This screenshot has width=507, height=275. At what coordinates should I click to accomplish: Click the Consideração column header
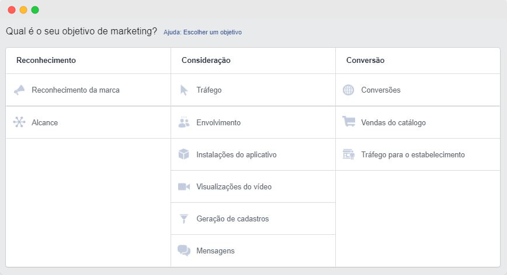pos(206,60)
